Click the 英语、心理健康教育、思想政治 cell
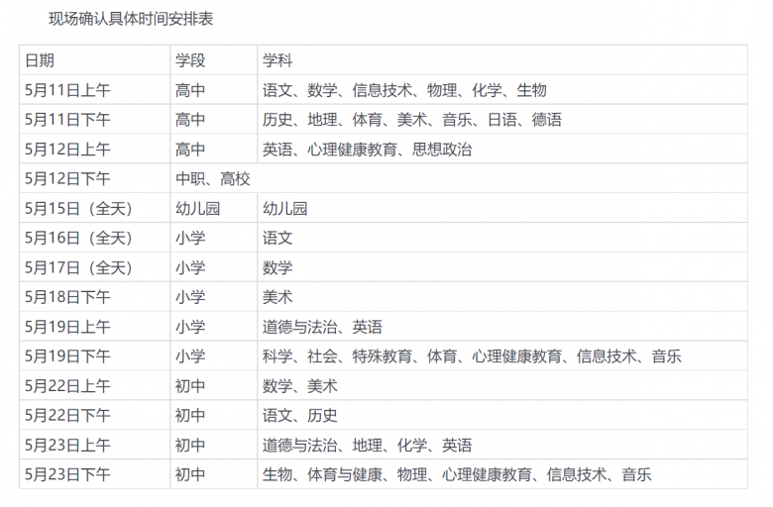 click(367, 150)
